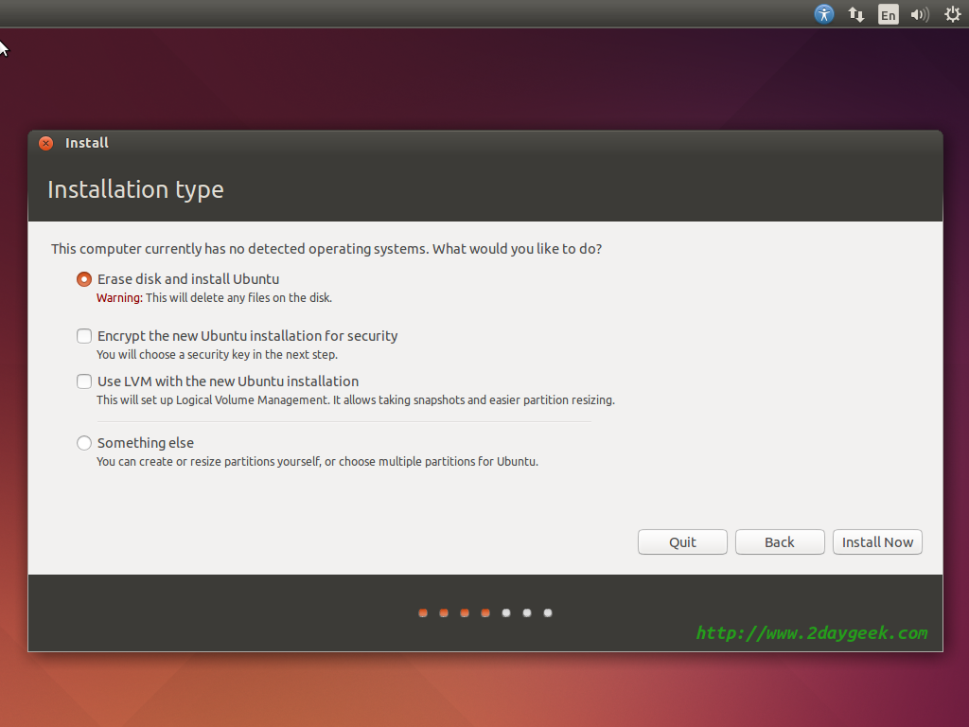This screenshot has height=727, width=969.
Task: Open the sound volume menu
Action: click(919, 14)
